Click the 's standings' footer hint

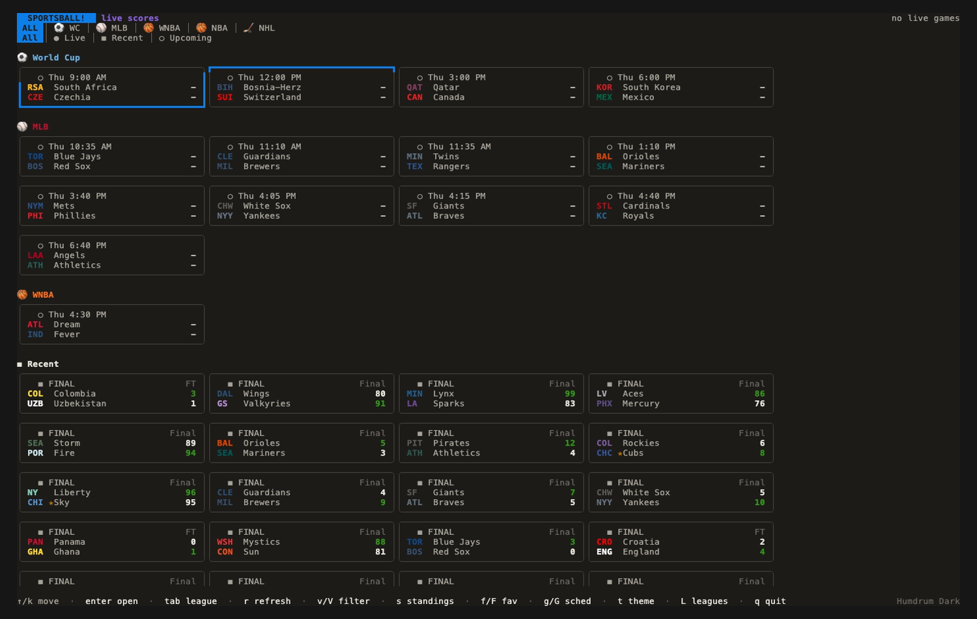pos(425,601)
